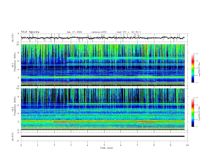Screen dimensions: 211x163
Task: Click time axis tick label "0"
Action: (x=21, y=145)
